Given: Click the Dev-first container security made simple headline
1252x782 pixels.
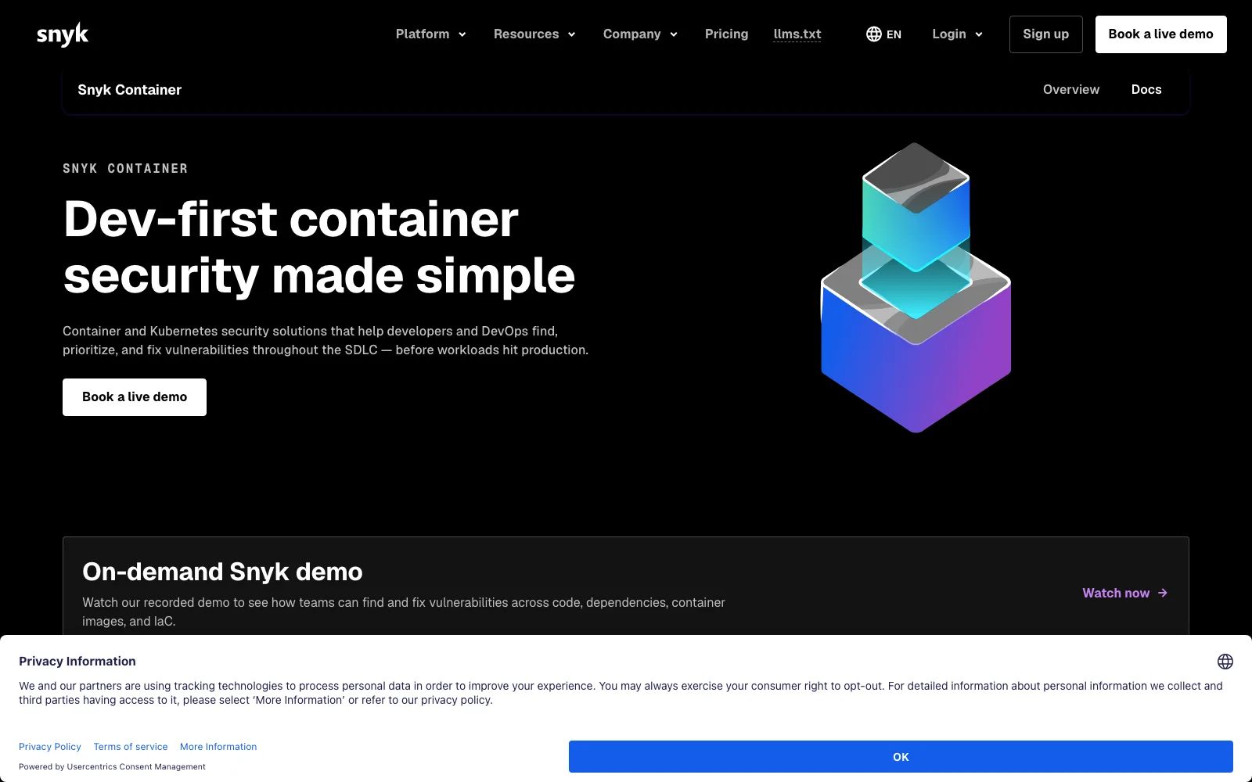Looking at the screenshot, I should 319,247.
